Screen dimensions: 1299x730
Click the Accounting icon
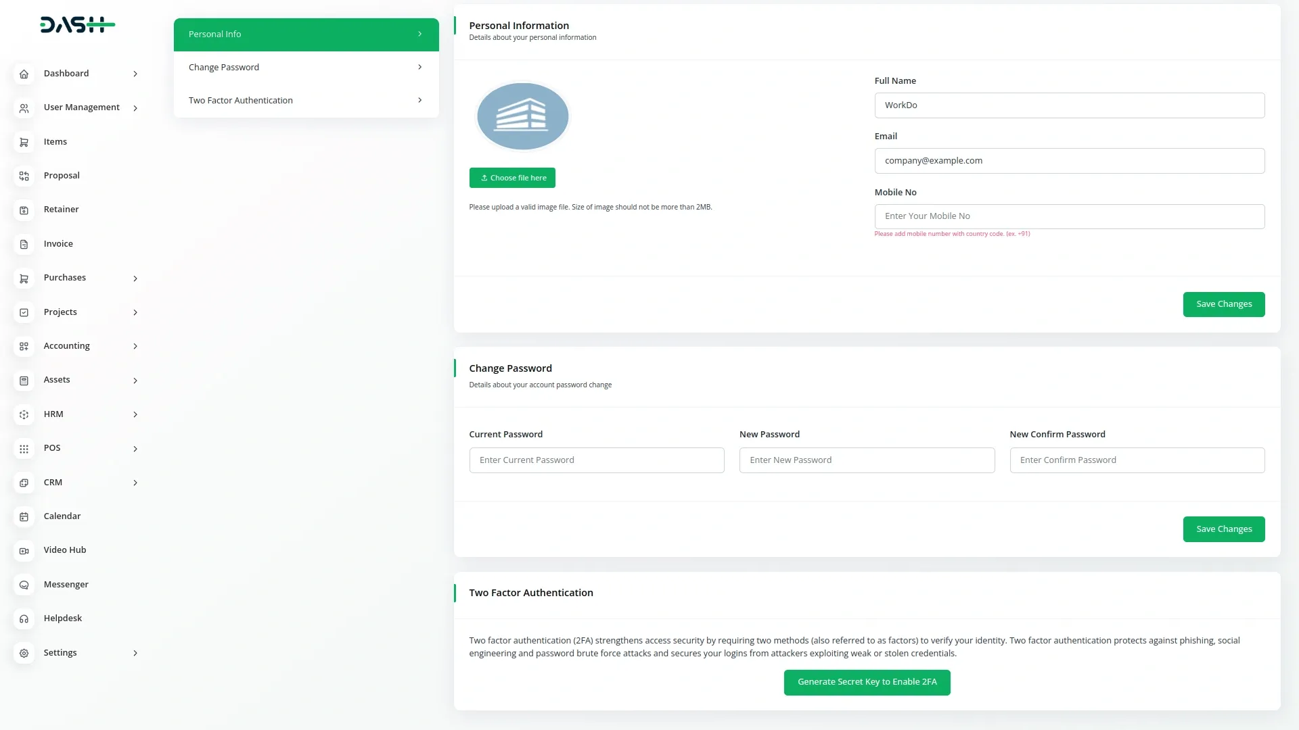[x=24, y=346]
